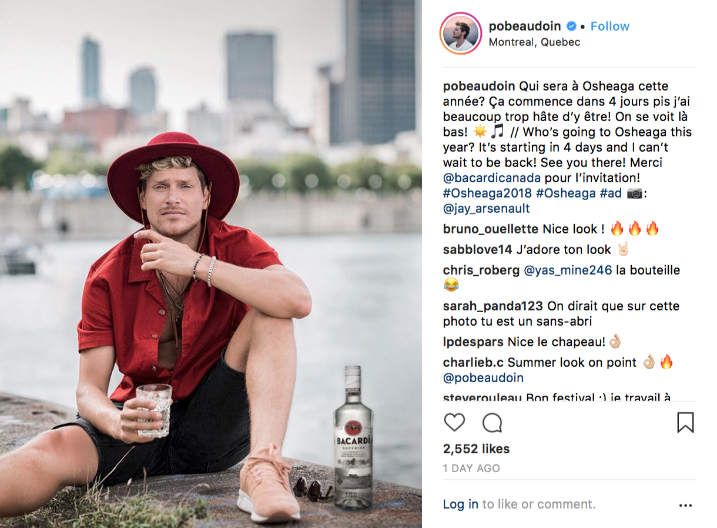Open the @yas_mine246 mention in comments
Viewport: 717px width, 528px height.
[568, 270]
